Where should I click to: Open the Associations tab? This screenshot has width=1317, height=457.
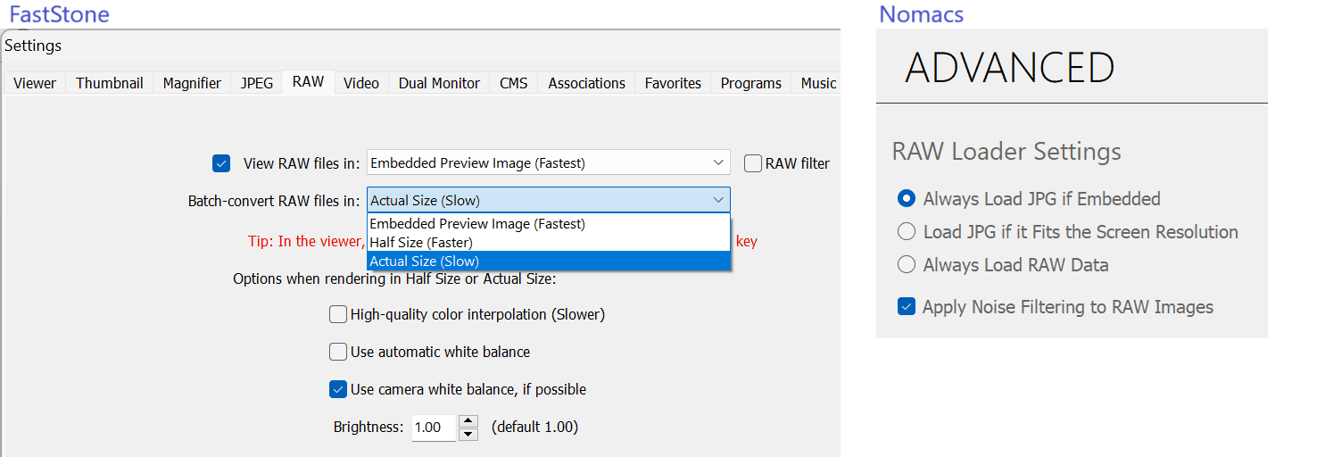[x=586, y=83]
